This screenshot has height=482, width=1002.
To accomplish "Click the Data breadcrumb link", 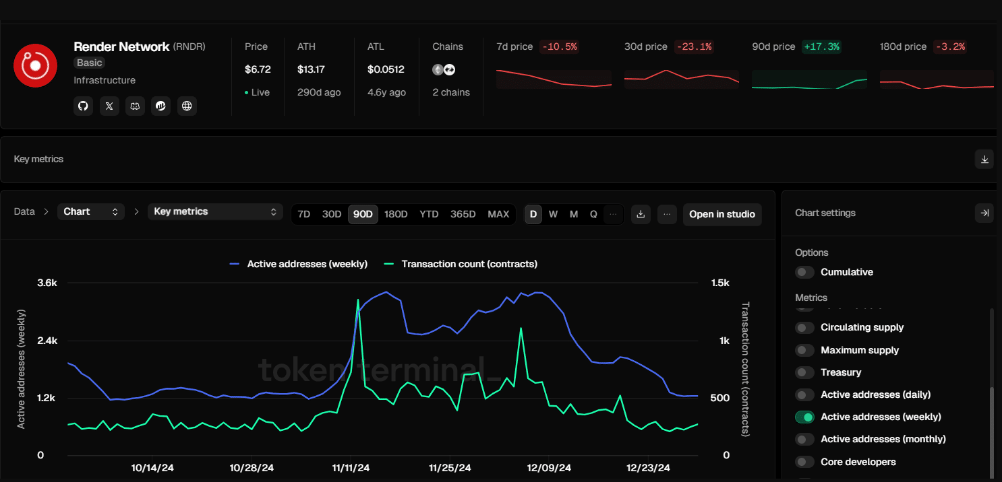I will tap(24, 211).
